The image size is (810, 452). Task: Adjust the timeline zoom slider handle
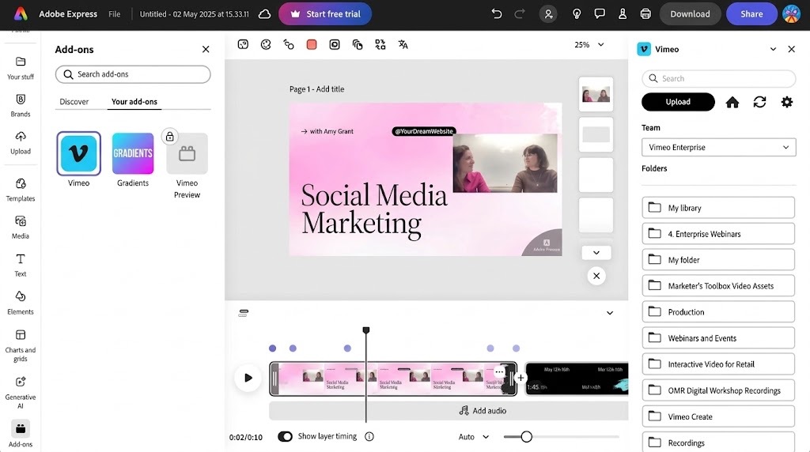[x=526, y=437]
